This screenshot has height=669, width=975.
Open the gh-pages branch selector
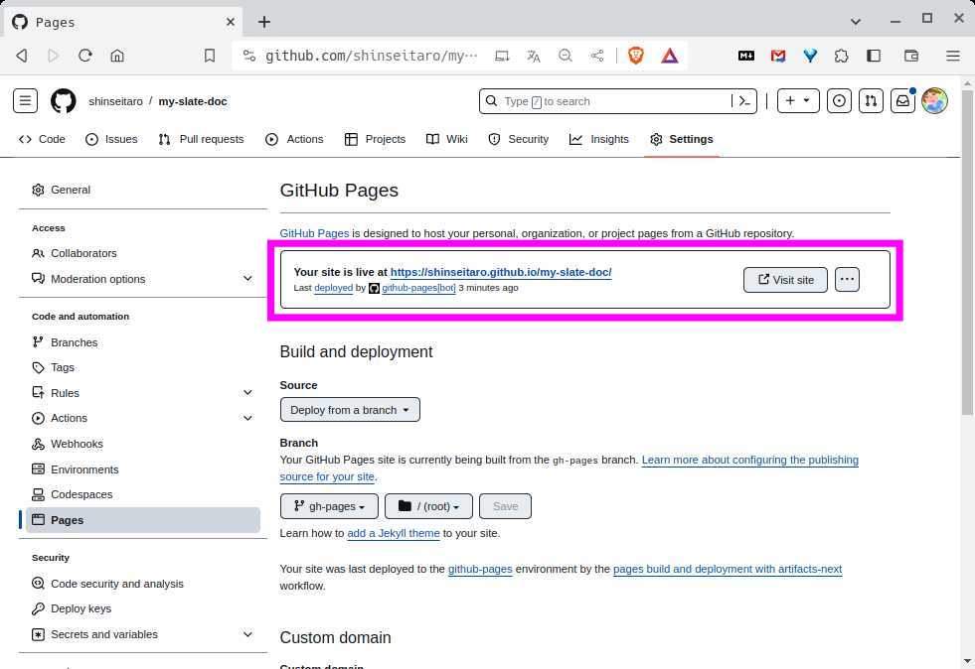tap(329, 506)
